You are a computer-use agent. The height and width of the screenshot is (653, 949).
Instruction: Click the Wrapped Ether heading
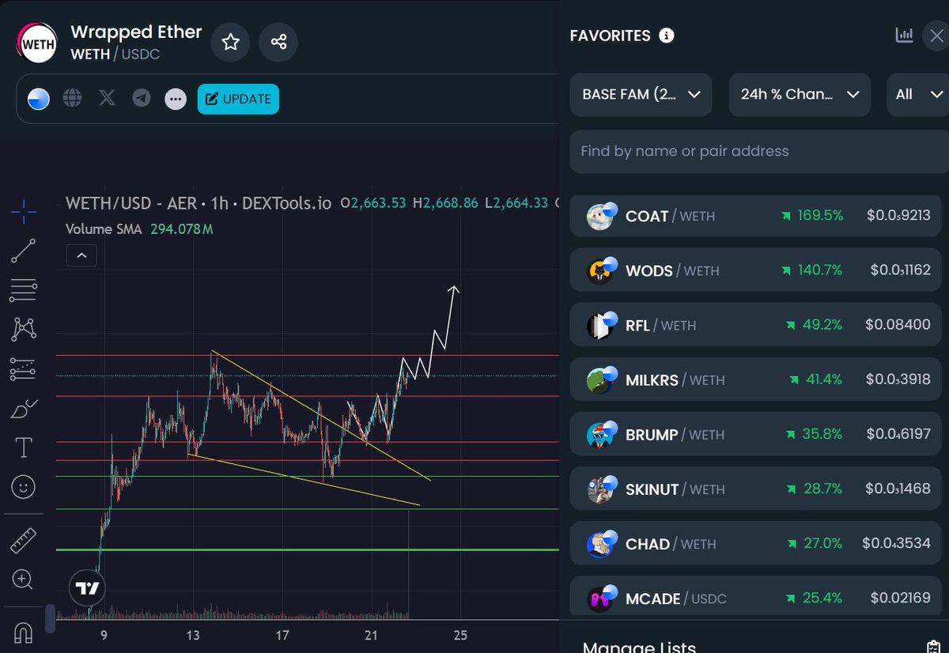pos(136,32)
